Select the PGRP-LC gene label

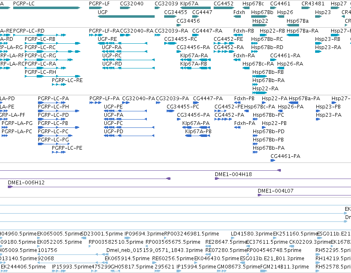coord(24,4)
